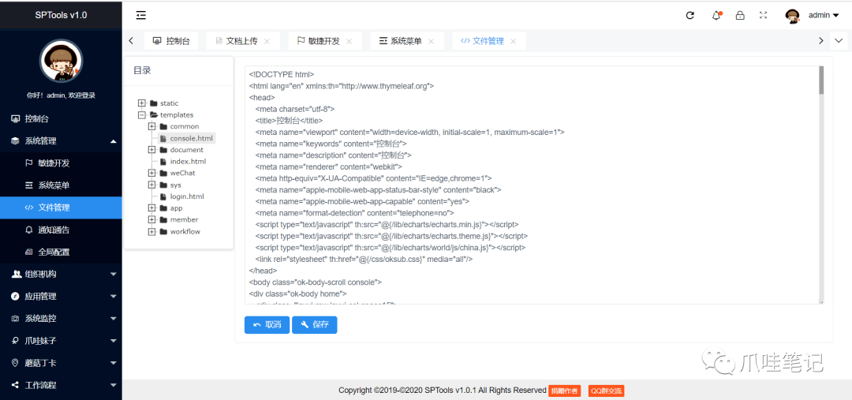Viewport: 852px width, 400px height.
Task: Click the 取消 button
Action: (x=267, y=325)
